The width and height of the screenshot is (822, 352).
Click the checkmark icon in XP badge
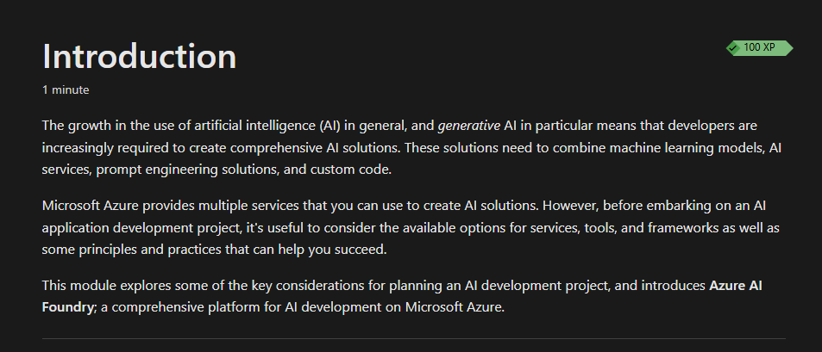point(735,48)
